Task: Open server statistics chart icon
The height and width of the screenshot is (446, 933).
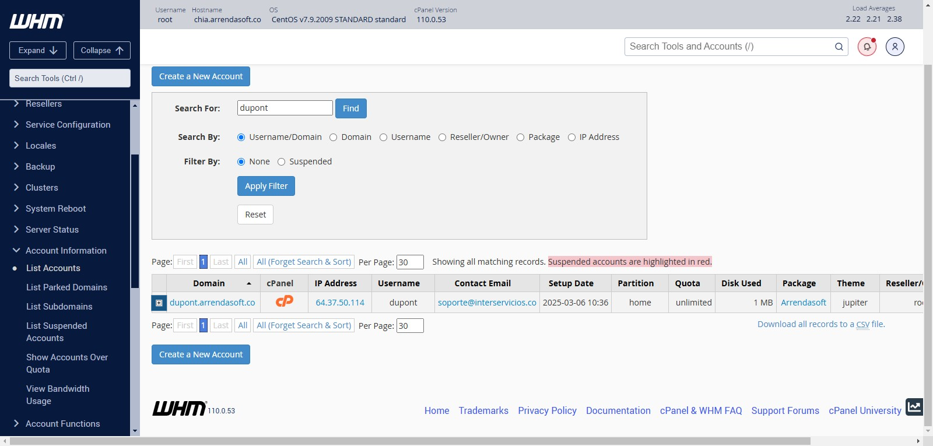Action: pyautogui.click(x=914, y=406)
